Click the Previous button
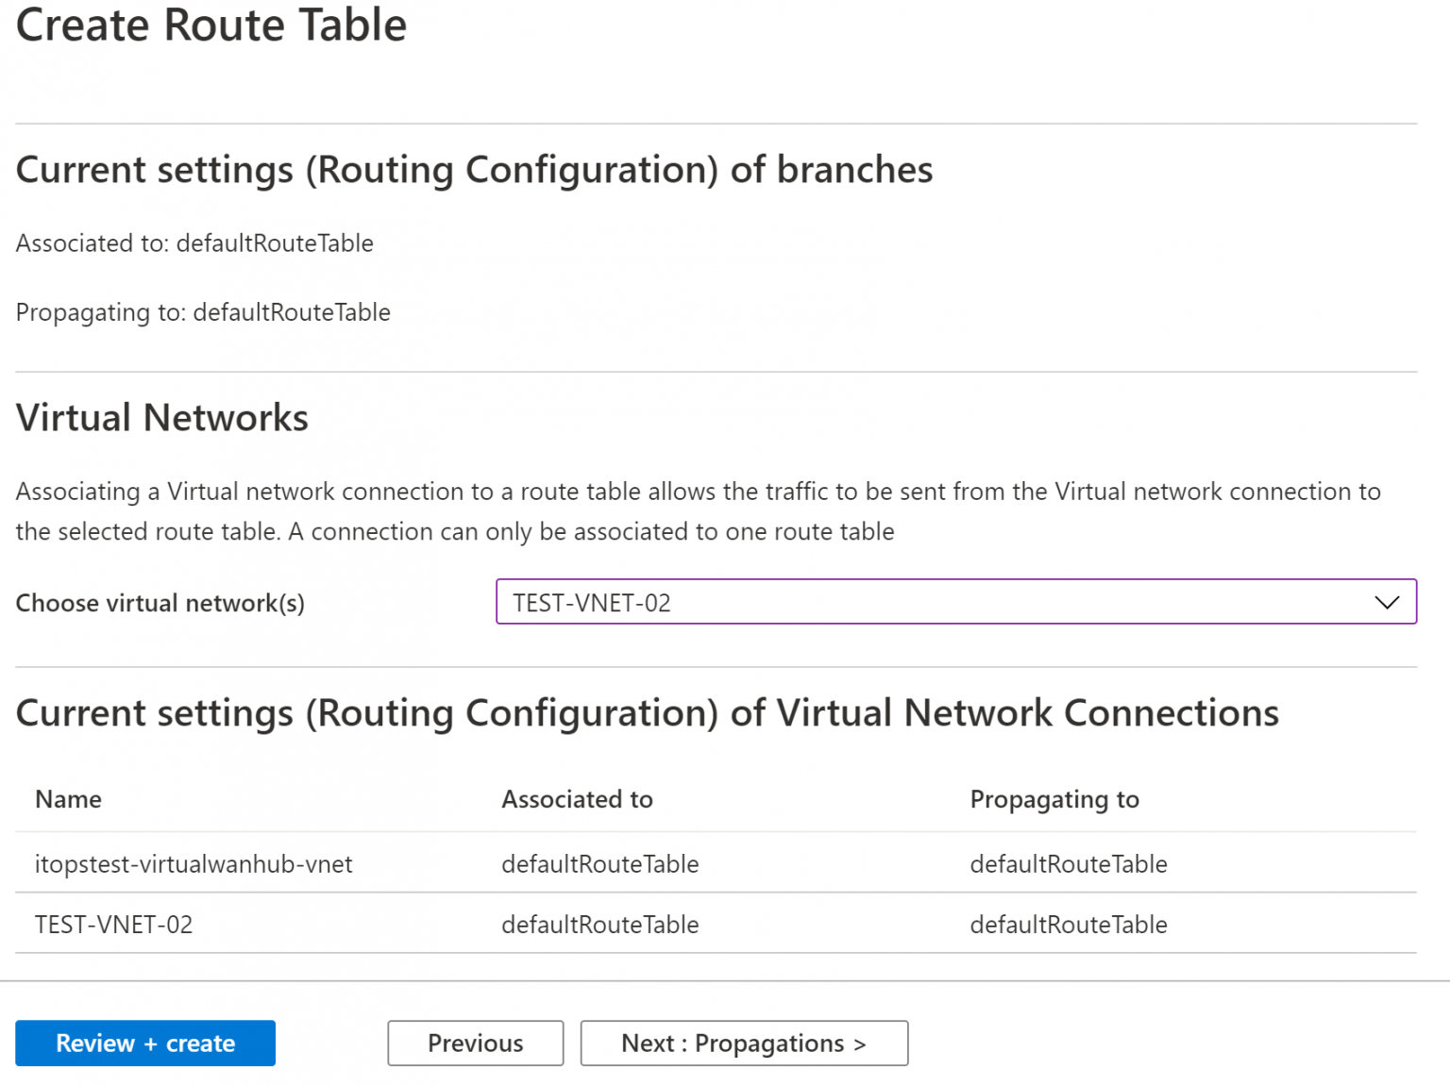 point(475,1043)
